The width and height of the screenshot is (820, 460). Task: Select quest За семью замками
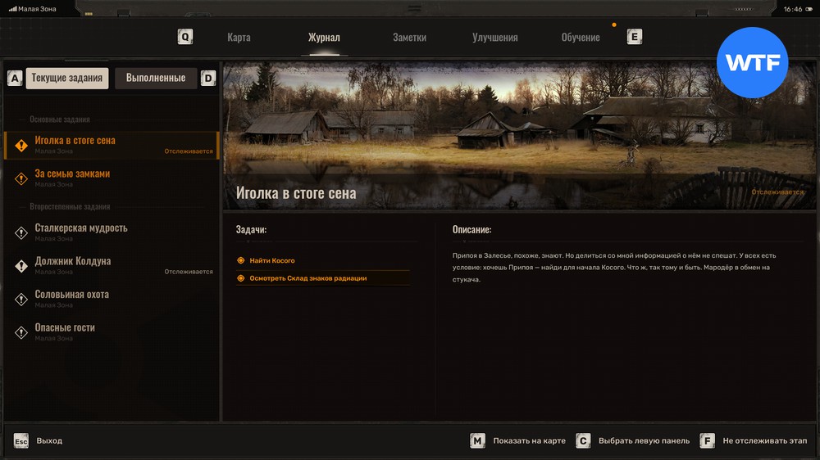tap(72, 174)
